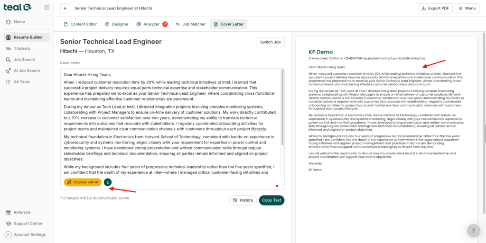The width and height of the screenshot is (486, 243).
Task: Click the History clock icon
Action: point(235,200)
